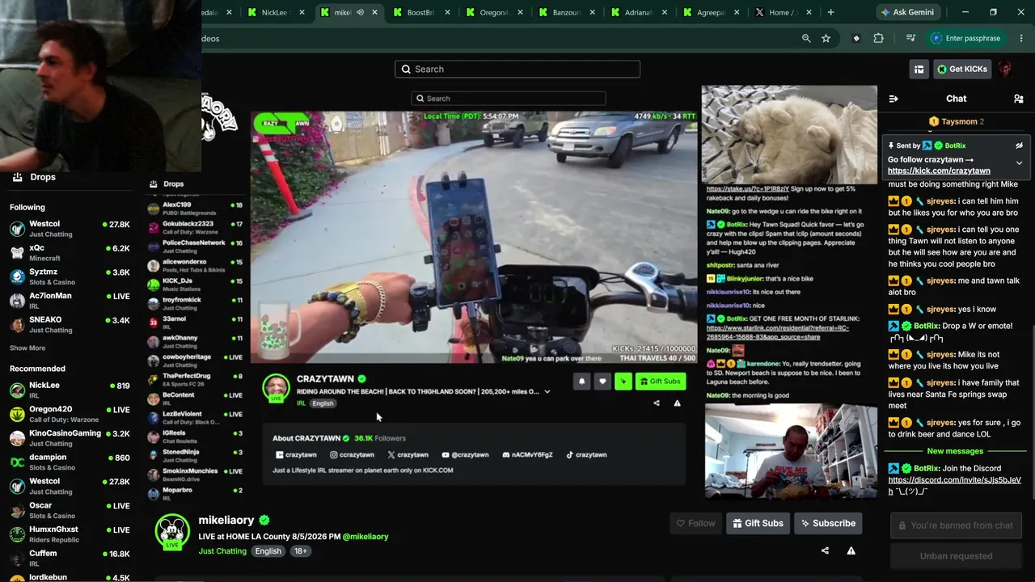Click the Get KICKs button
The width and height of the screenshot is (1035, 582).
pos(962,70)
